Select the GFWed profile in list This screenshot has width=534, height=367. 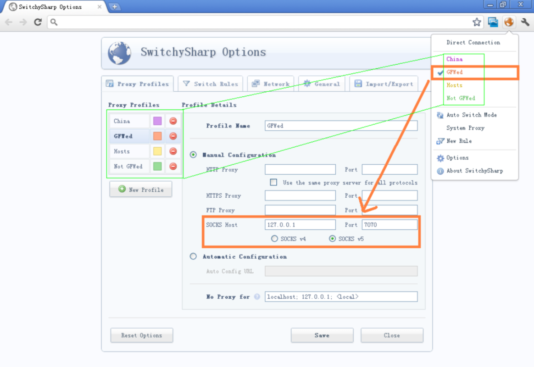pyautogui.click(x=129, y=136)
